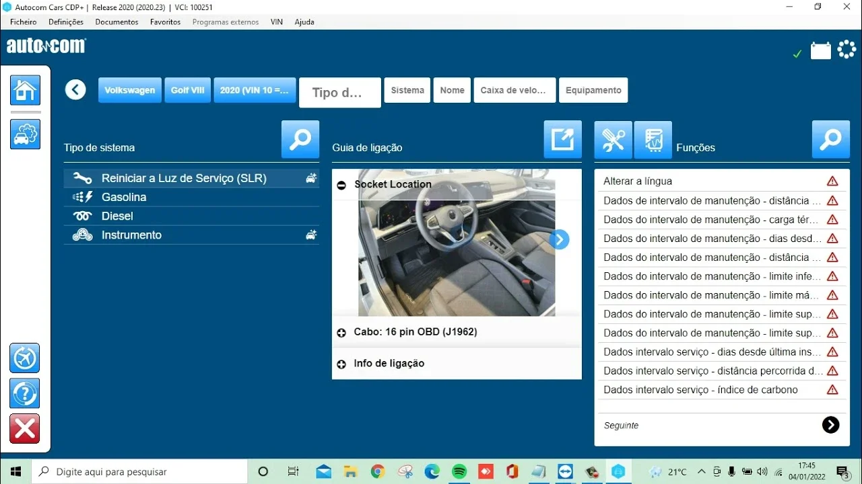Image resolution: width=862 pixels, height=484 pixels.
Task: Click the car diagnostics cloud icon
Action: click(25, 134)
